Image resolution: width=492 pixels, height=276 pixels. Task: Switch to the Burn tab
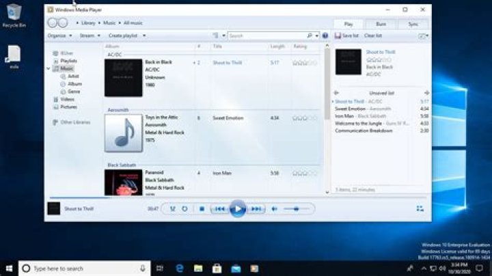point(381,24)
